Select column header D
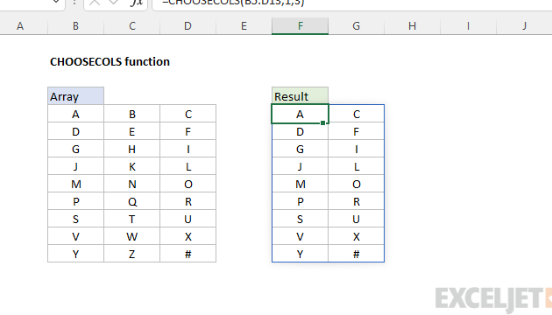 pos(188,26)
